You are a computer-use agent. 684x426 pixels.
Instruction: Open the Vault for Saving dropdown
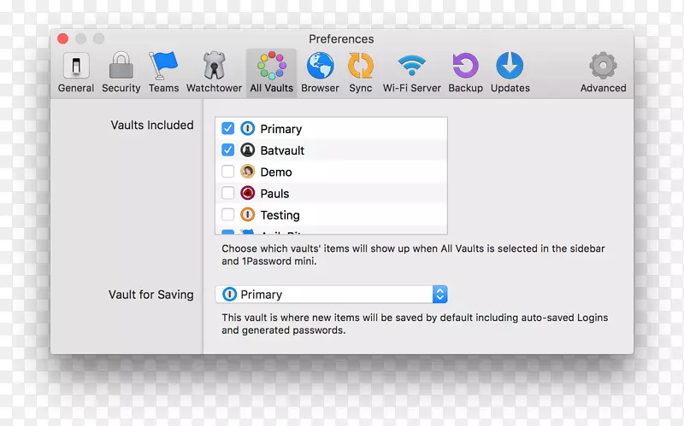pyautogui.click(x=331, y=295)
